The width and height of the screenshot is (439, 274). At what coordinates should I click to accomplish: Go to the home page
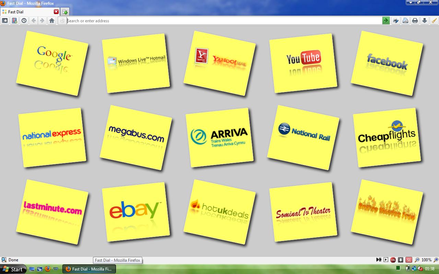tap(52, 21)
